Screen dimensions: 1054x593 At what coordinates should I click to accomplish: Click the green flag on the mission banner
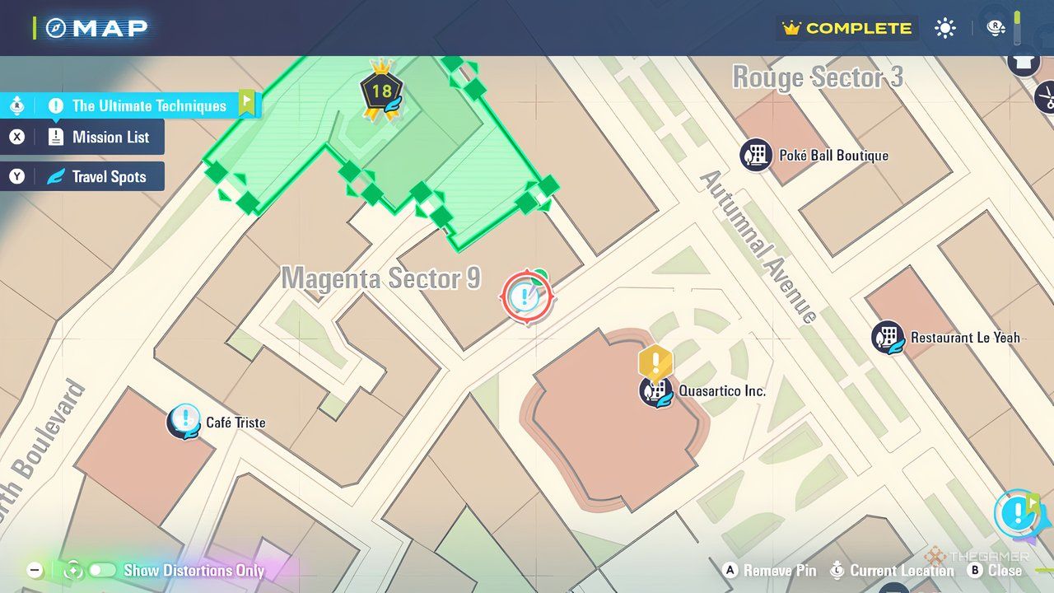click(x=246, y=103)
